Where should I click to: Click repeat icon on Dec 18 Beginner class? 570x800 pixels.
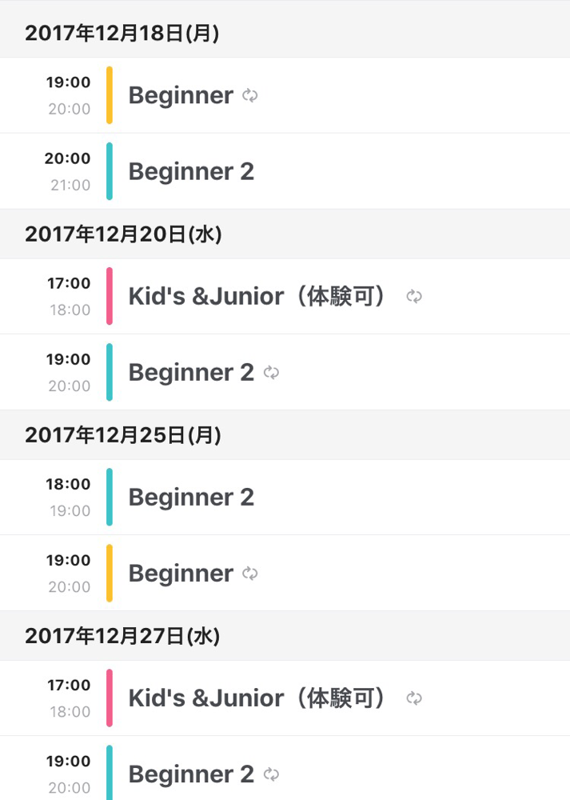click(x=249, y=95)
